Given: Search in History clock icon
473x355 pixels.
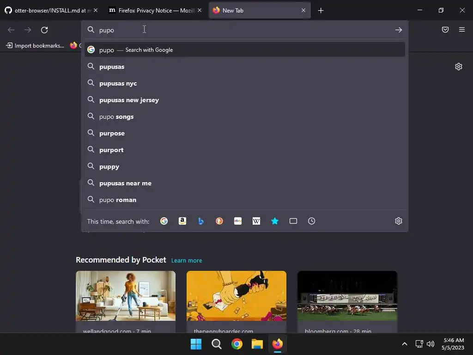Looking at the screenshot, I should 312,221.
